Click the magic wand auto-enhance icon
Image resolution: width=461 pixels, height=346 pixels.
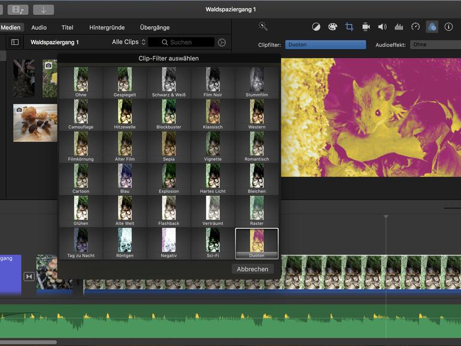tap(263, 27)
